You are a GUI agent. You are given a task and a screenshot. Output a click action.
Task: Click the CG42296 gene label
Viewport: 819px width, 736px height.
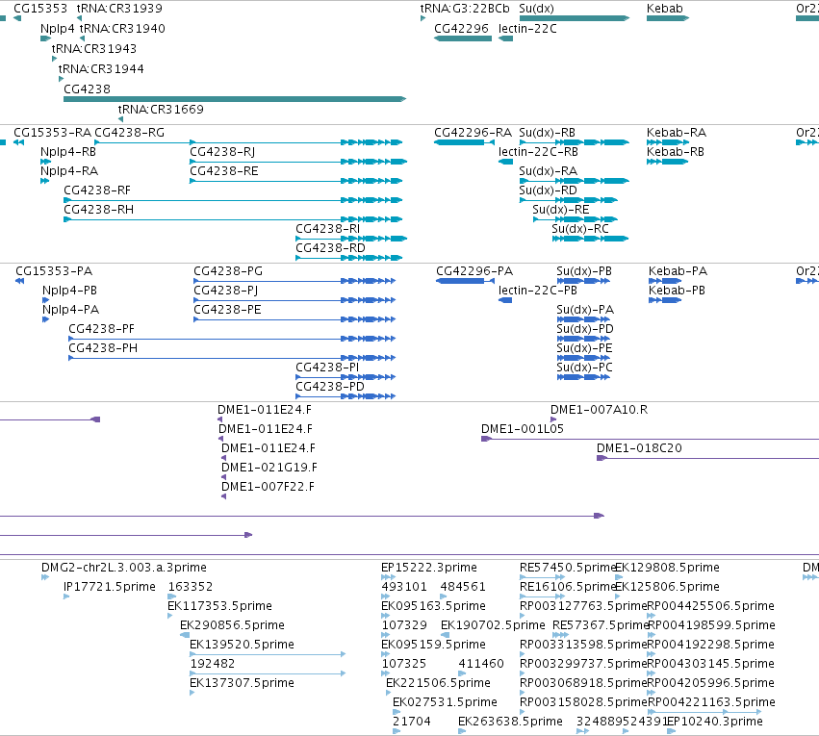point(461,29)
